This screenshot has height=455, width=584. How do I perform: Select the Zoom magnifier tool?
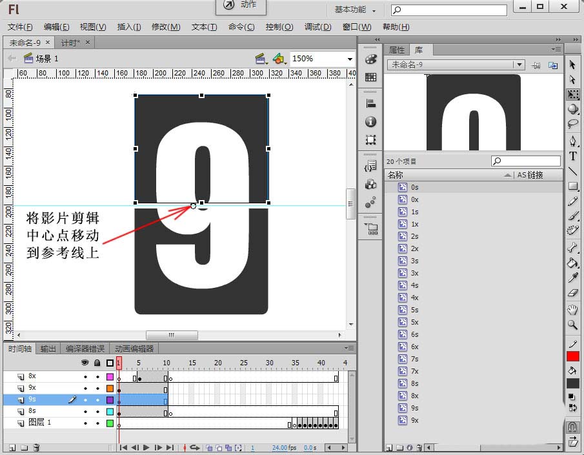(x=573, y=325)
